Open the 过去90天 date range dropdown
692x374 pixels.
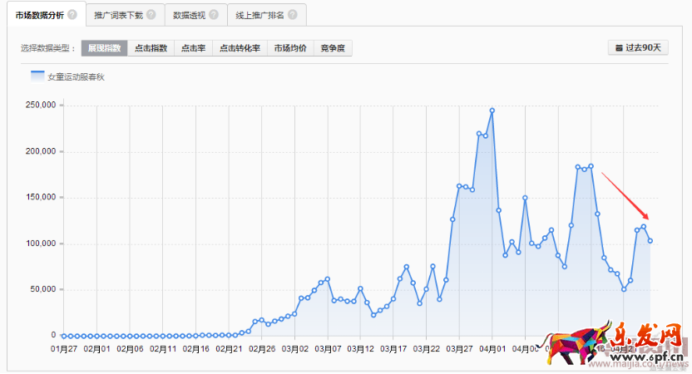(638, 48)
